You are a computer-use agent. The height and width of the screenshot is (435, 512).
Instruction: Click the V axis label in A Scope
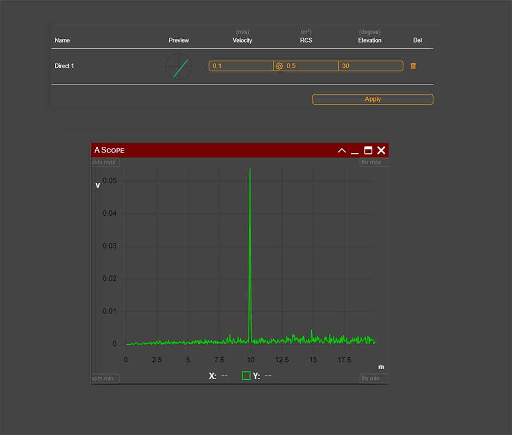[x=97, y=185]
